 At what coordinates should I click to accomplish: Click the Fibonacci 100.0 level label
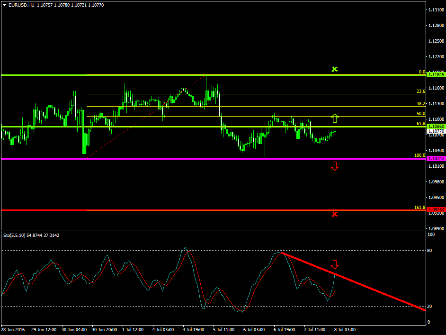[x=419, y=155]
